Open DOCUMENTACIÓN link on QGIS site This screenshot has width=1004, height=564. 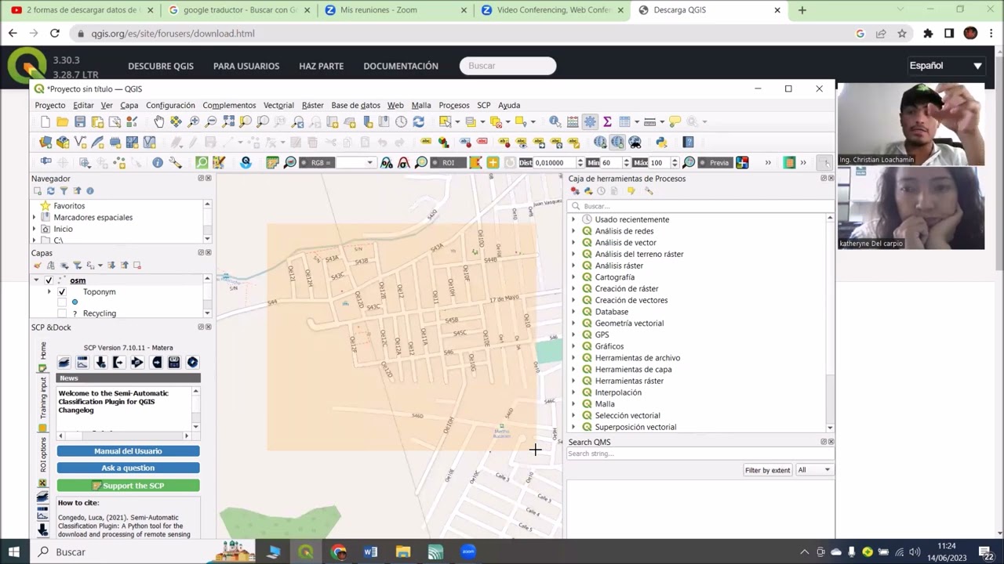[x=401, y=66]
